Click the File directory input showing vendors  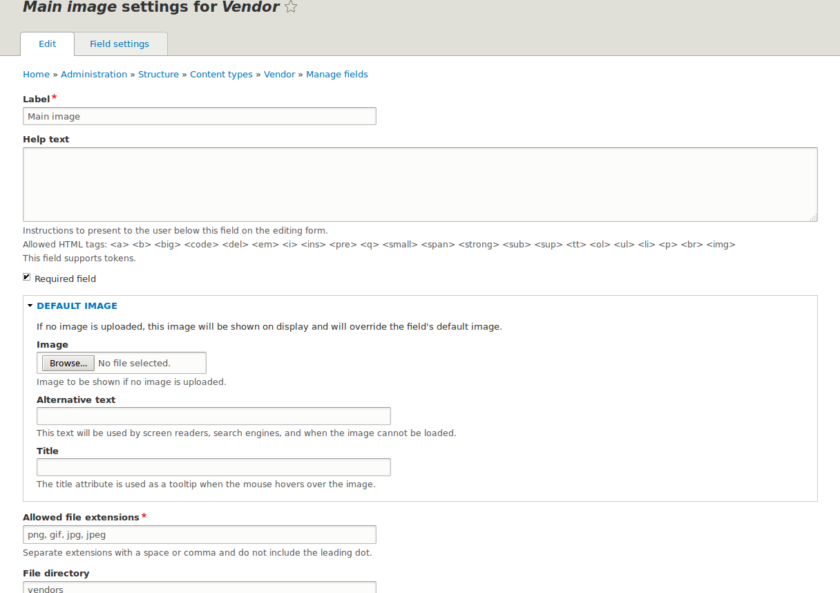(x=199, y=588)
